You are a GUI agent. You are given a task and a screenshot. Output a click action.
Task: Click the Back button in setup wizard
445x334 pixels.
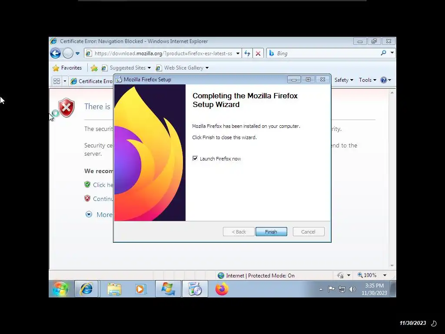(x=239, y=232)
